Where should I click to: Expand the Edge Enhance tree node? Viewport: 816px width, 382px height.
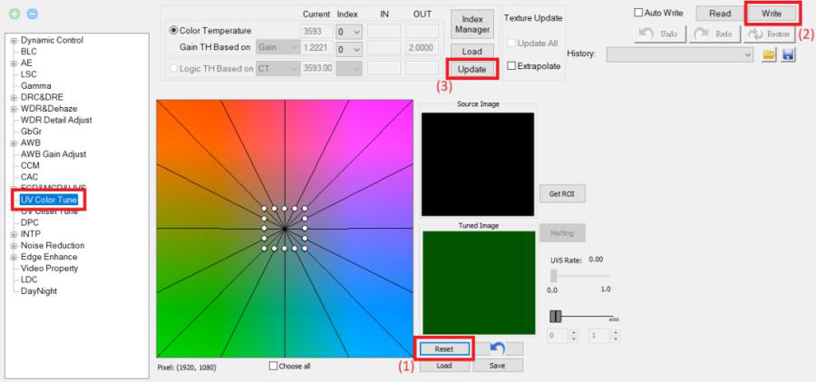tap(14, 257)
